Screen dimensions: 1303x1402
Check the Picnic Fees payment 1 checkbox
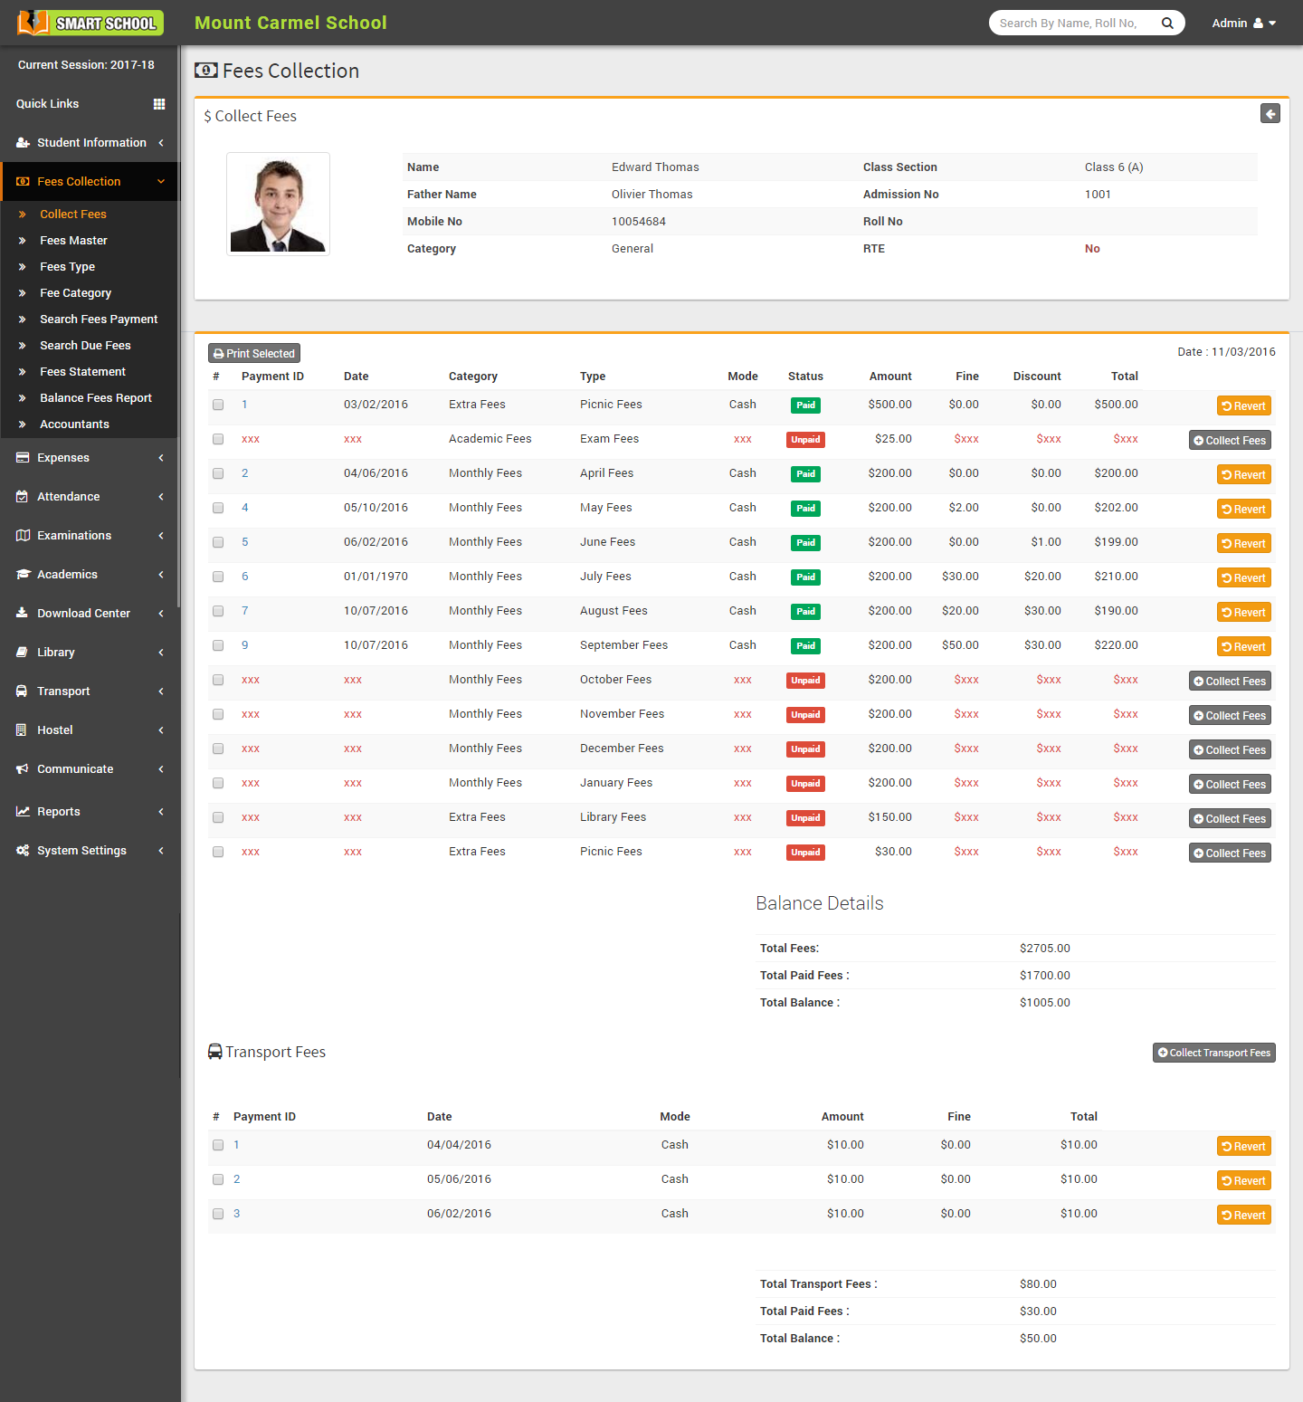pos(218,405)
